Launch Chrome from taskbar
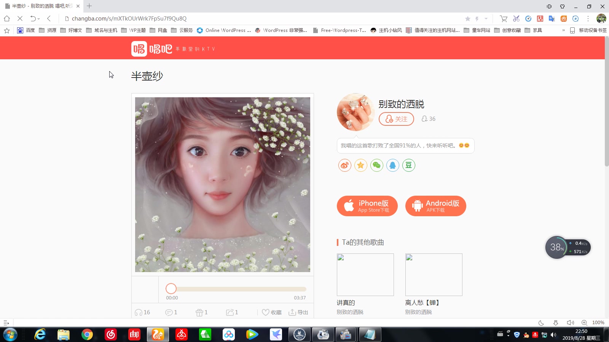Viewport: 609px width, 342px height. pyautogui.click(x=87, y=334)
